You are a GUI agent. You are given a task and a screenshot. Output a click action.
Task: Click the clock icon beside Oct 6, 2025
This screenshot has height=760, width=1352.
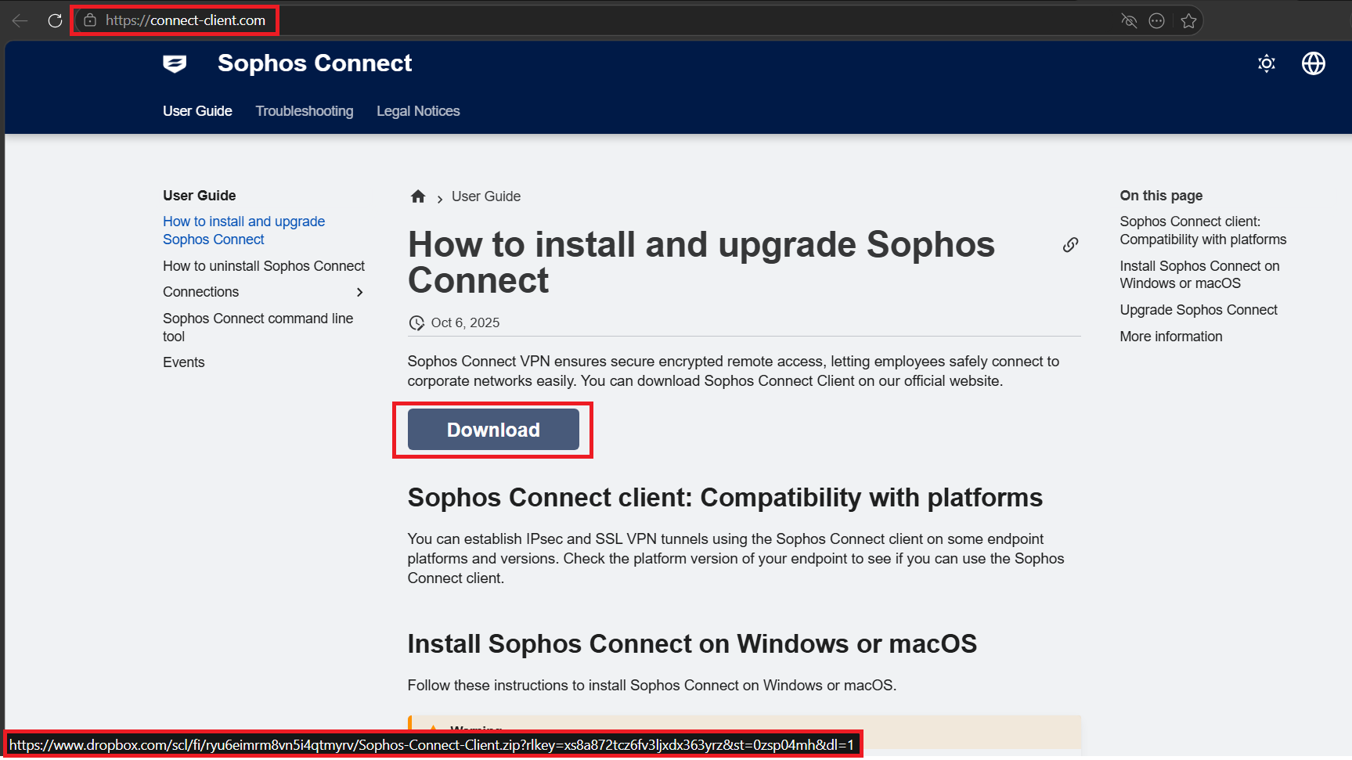coord(416,322)
